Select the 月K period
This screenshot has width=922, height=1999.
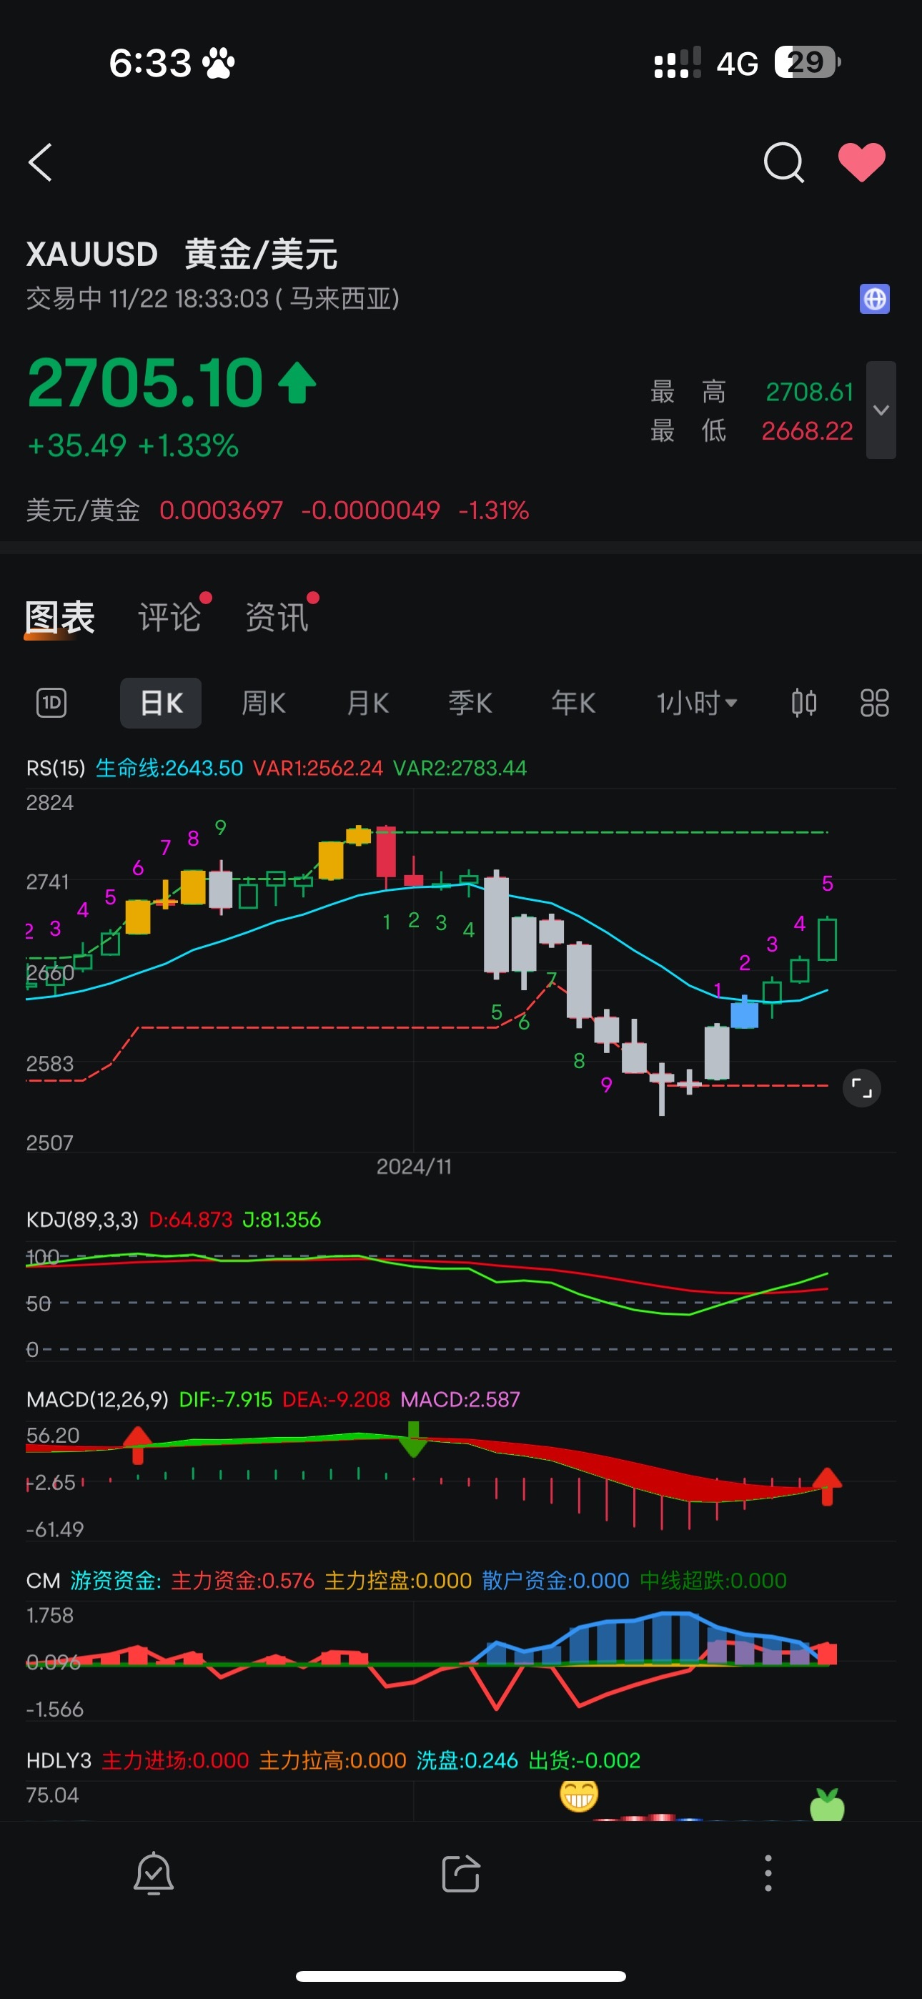click(x=367, y=703)
